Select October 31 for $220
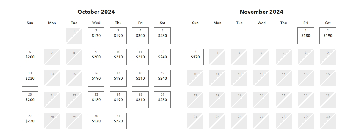This screenshot has width=359, height=138. tap(118, 121)
